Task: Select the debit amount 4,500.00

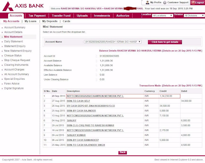Action: click(x=186, y=145)
